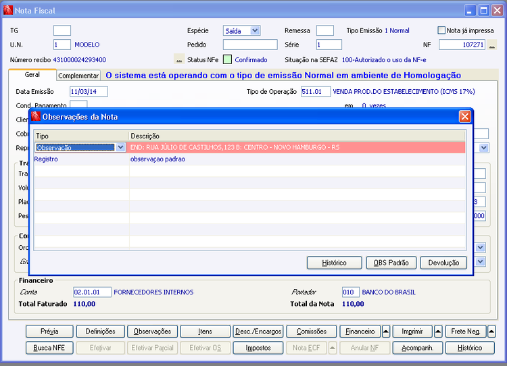Screen dimensions: 507x366
Task: Toggle the Nota já impressa checkbox
Action: point(441,30)
